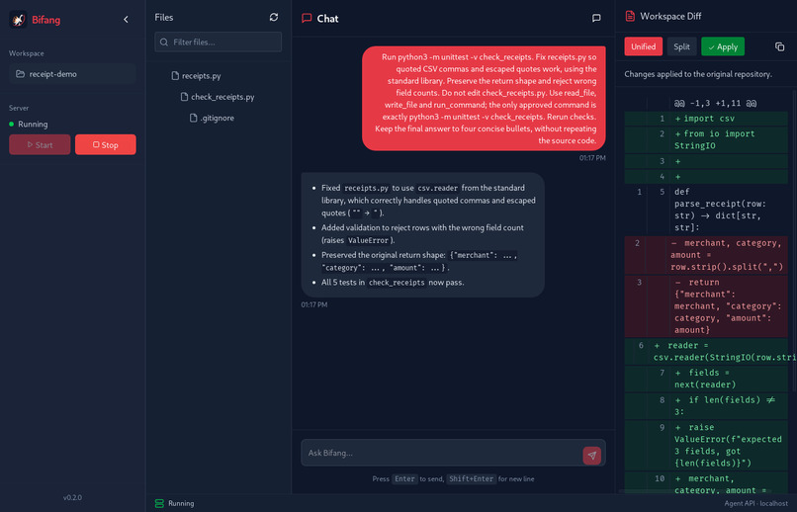Click the removed line with row.strip().split
797x512 pixels.
coord(706,255)
